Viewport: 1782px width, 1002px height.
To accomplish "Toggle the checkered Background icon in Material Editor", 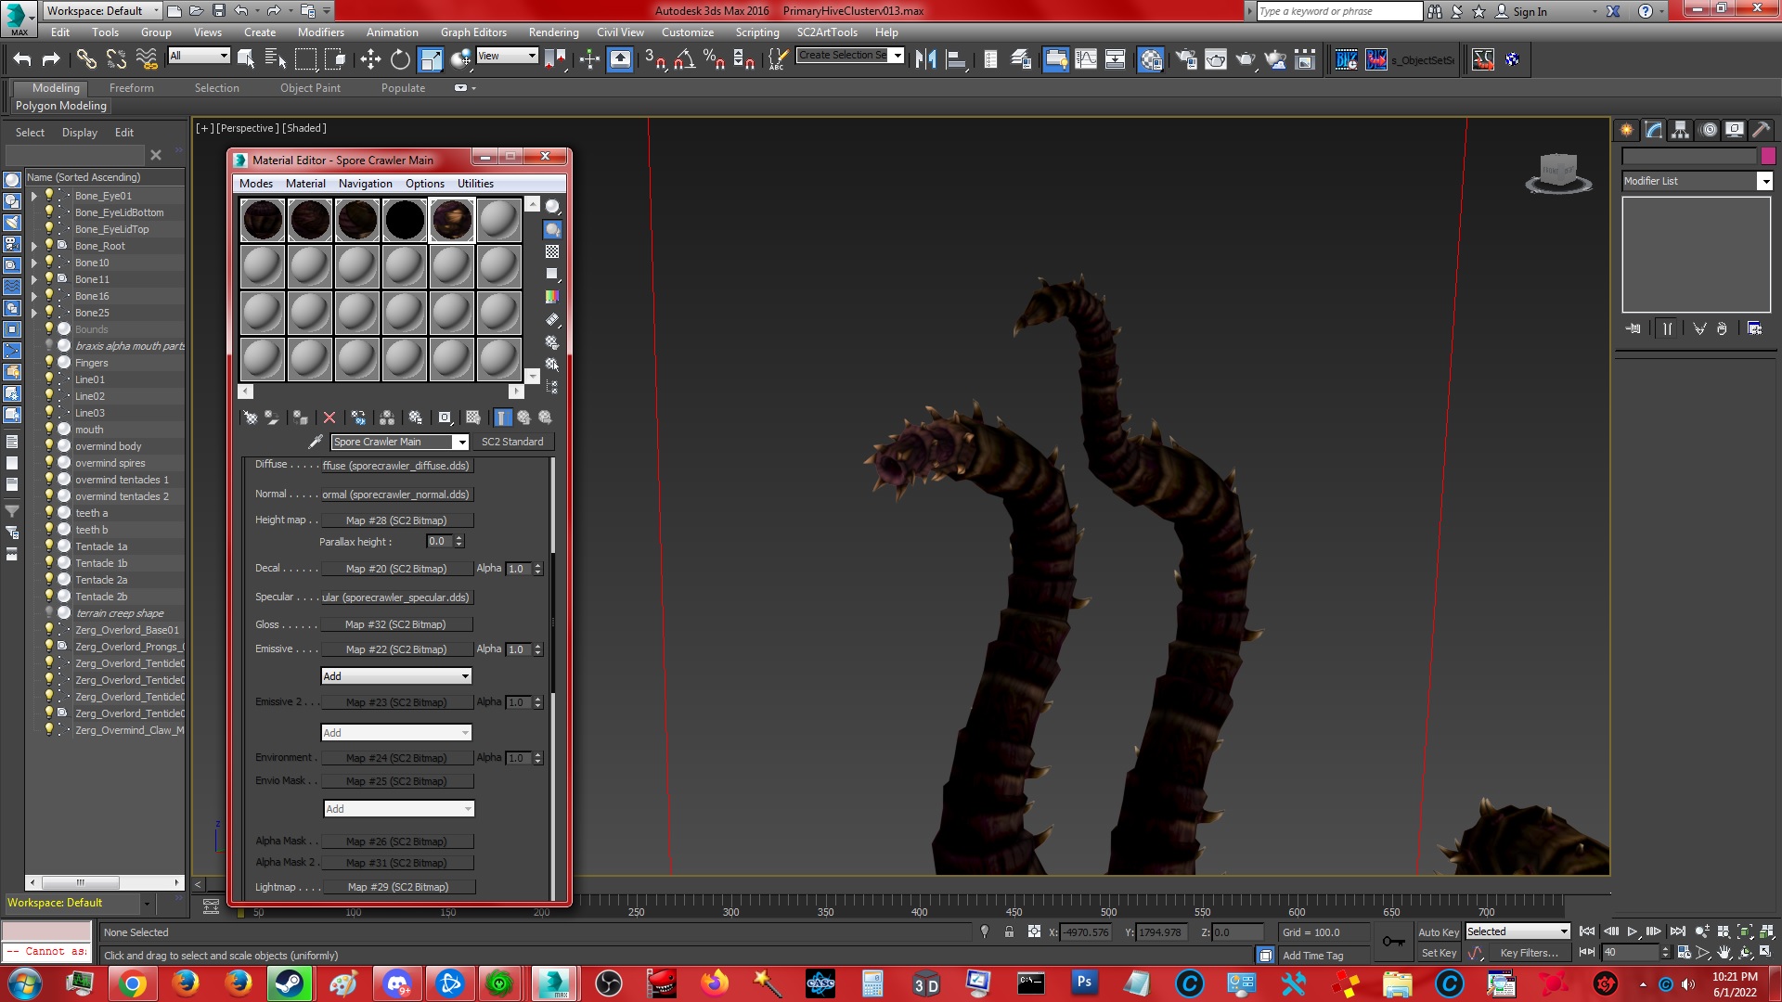I will [x=552, y=251].
